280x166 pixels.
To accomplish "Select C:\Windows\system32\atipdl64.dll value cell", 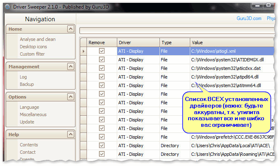I will [232, 77].
